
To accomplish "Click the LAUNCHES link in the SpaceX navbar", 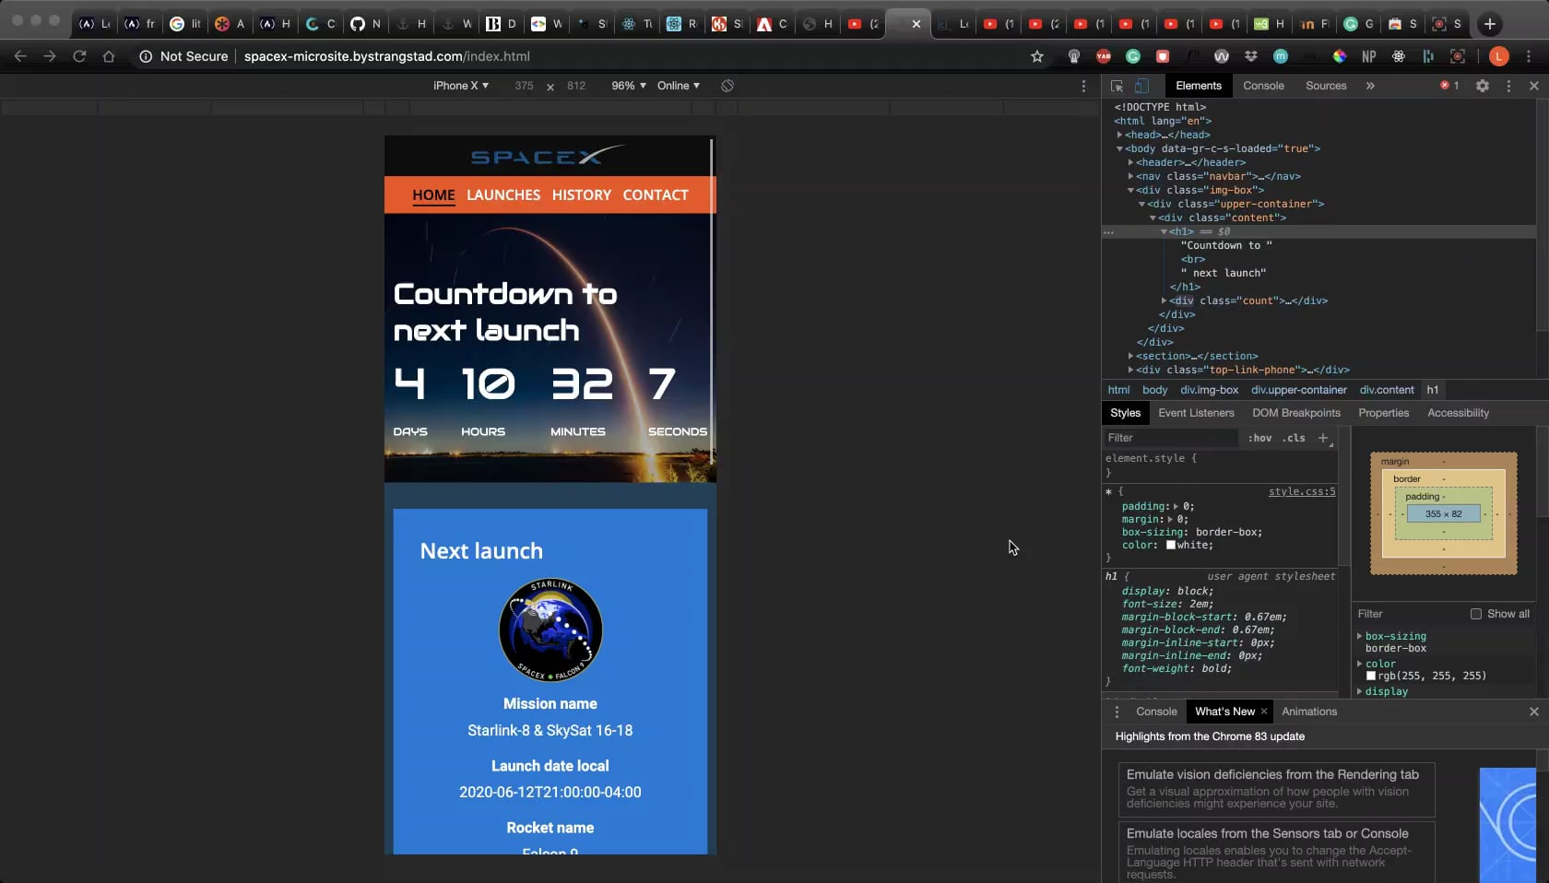I will tap(503, 194).
